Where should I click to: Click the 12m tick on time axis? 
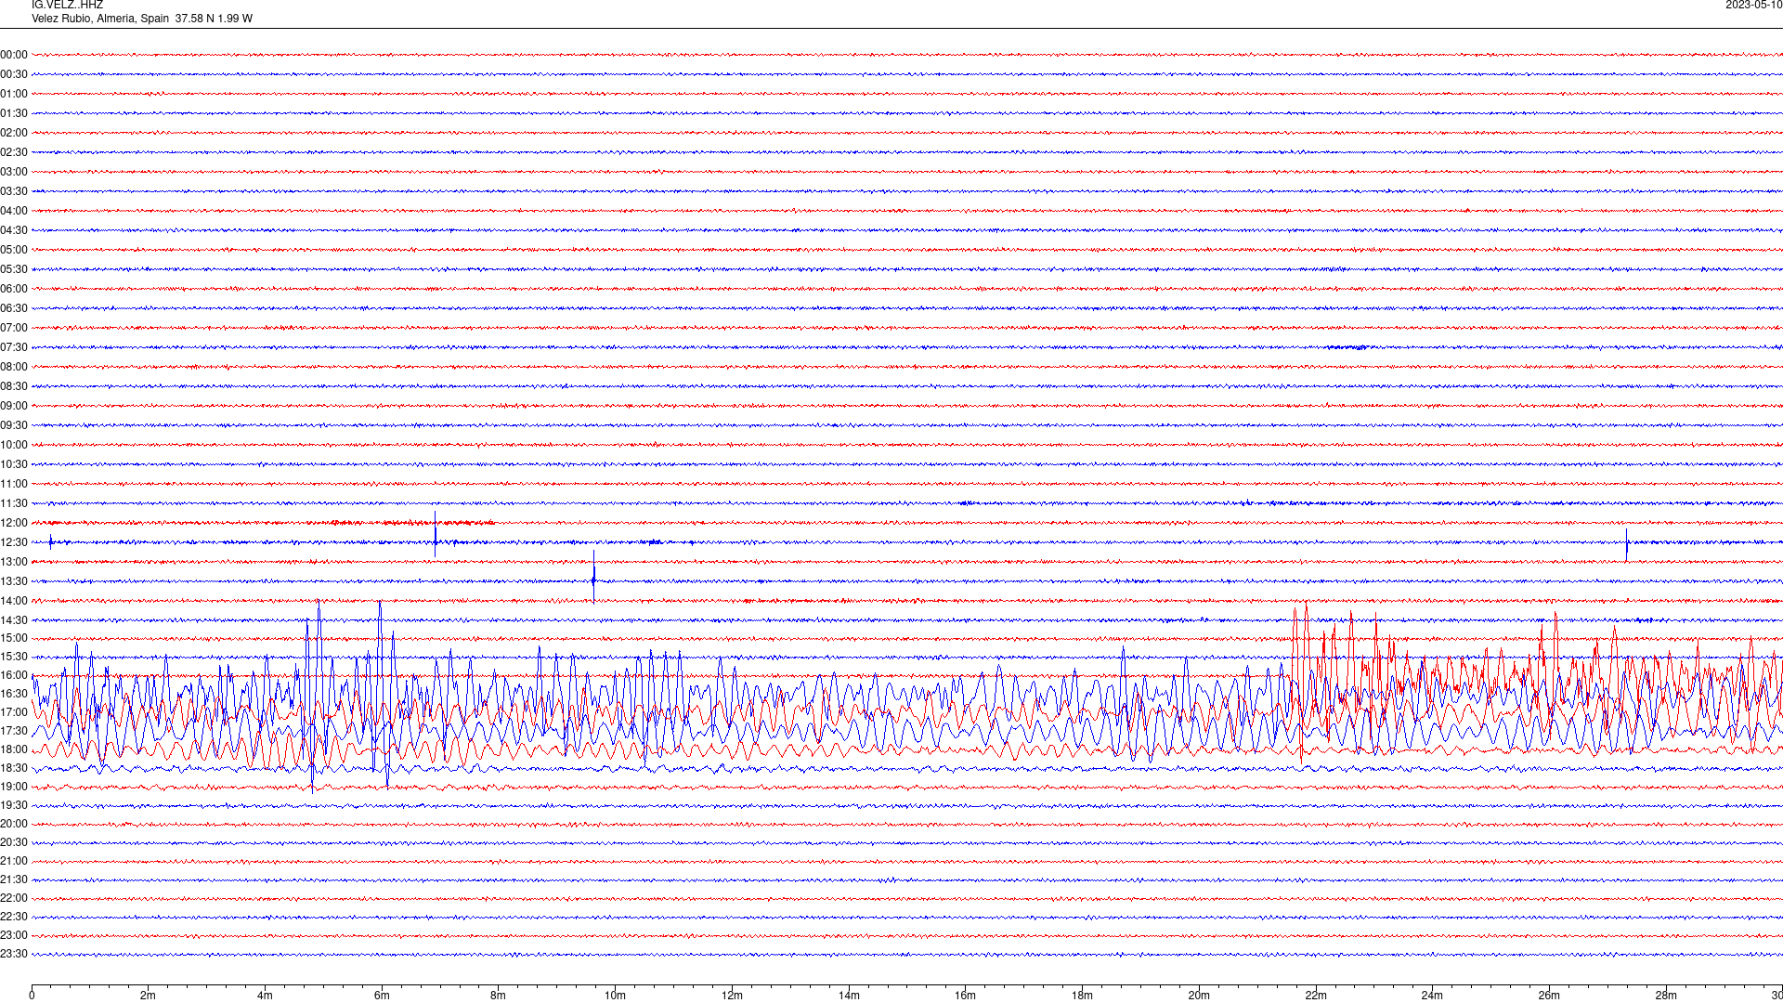[732, 996]
